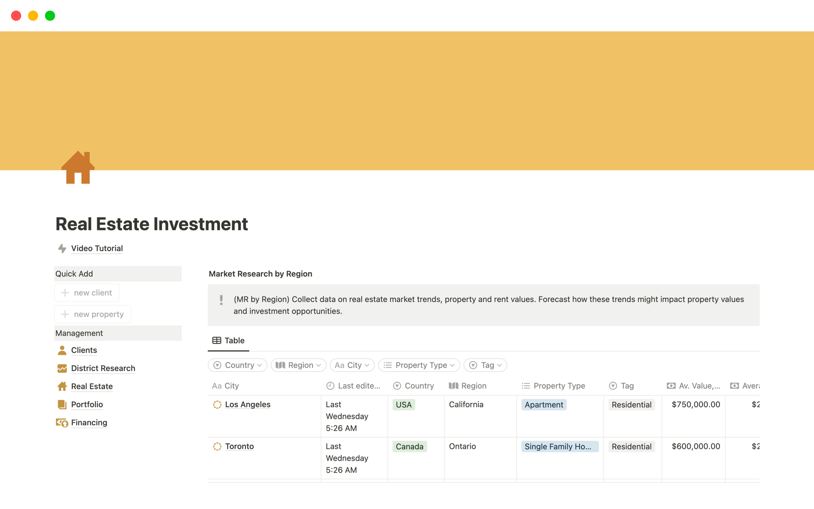
Task: Click the new client button
Action: [87, 293]
